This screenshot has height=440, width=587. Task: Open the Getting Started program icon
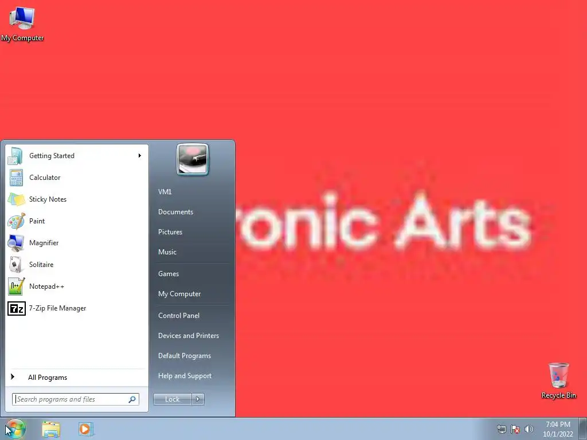pyautogui.click(x=15, y=156)
